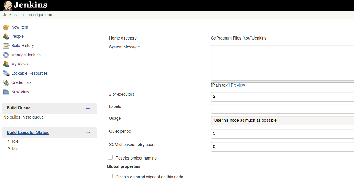The width and height of the screenshot is (354, 182).
Task: Click the Preview link under System Message
Action: (238, 85)
